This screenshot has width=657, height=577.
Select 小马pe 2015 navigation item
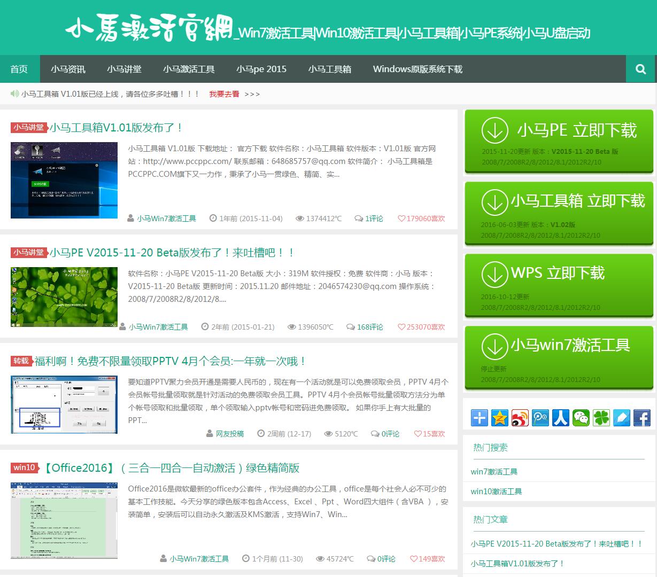click(x=261, y=69)
